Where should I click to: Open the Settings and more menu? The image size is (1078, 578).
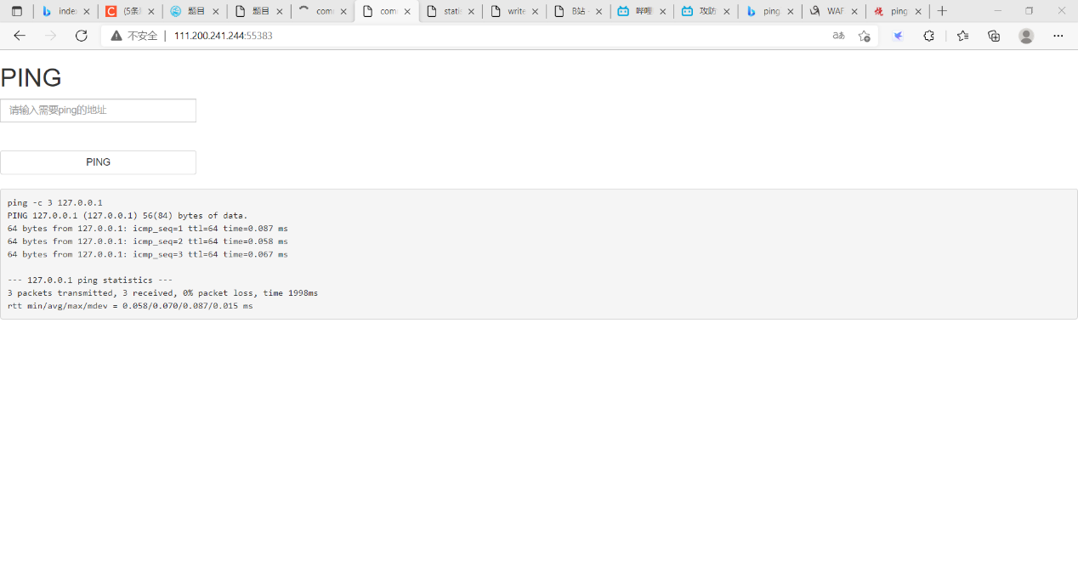1058,36
